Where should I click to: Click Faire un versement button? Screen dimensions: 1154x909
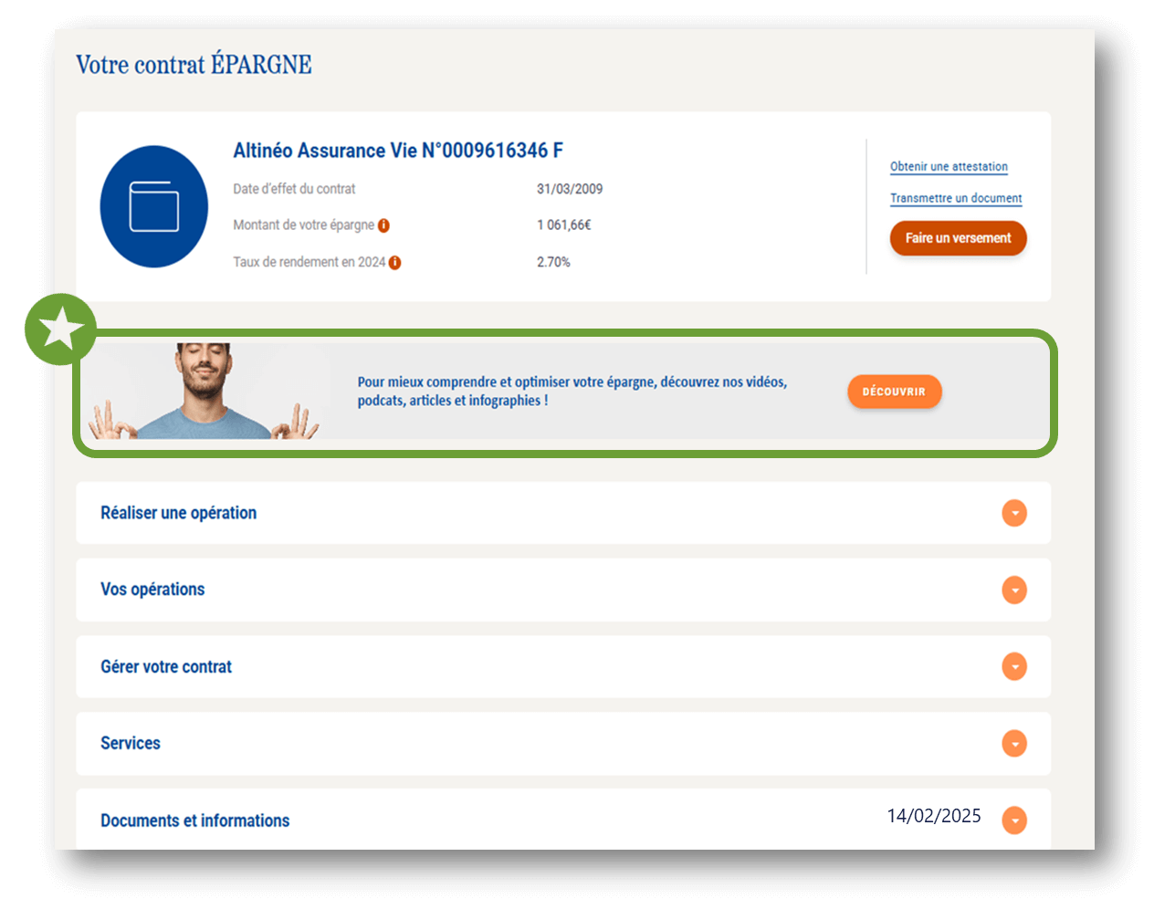click(x=958, y=238)
